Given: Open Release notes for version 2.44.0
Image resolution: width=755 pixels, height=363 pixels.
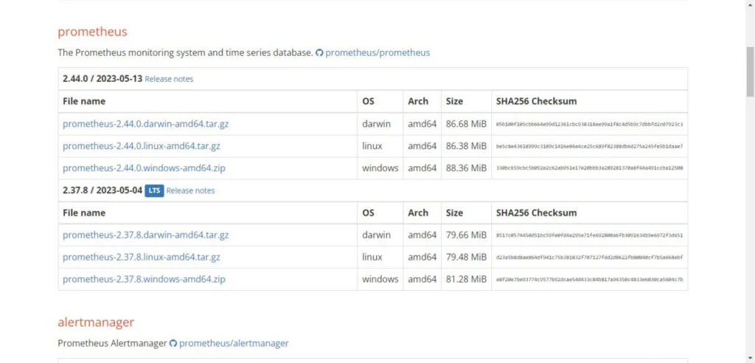Looking at the screenshot, I should [169, 79].
